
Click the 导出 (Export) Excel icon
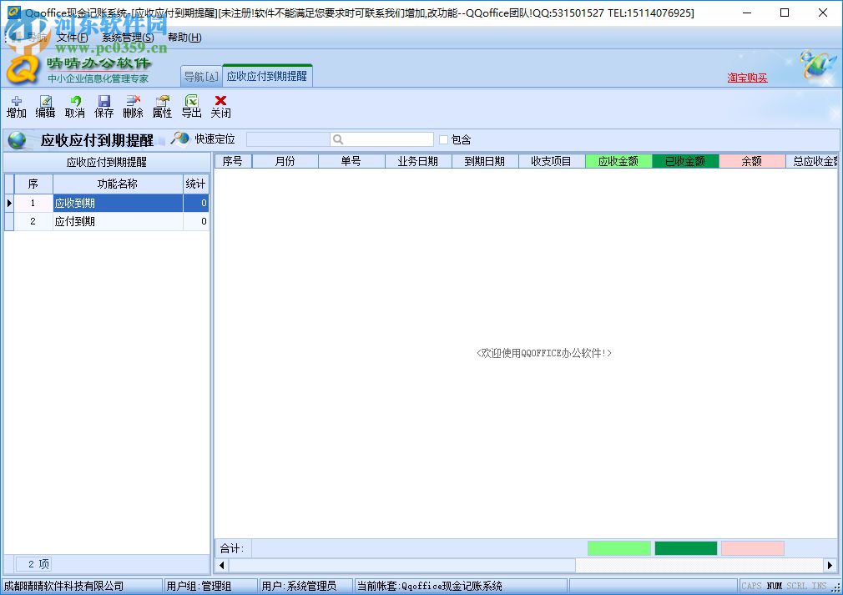point(190,107)
